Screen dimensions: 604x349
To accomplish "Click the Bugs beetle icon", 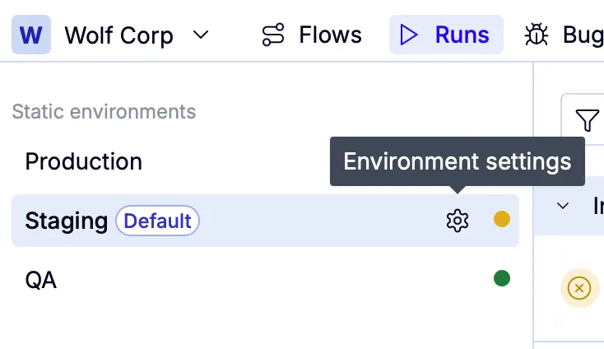I will click(537, 35).
